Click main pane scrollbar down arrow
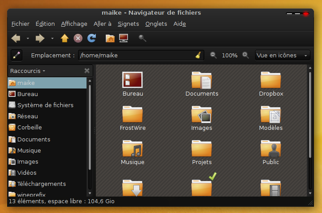 (310, 193)
